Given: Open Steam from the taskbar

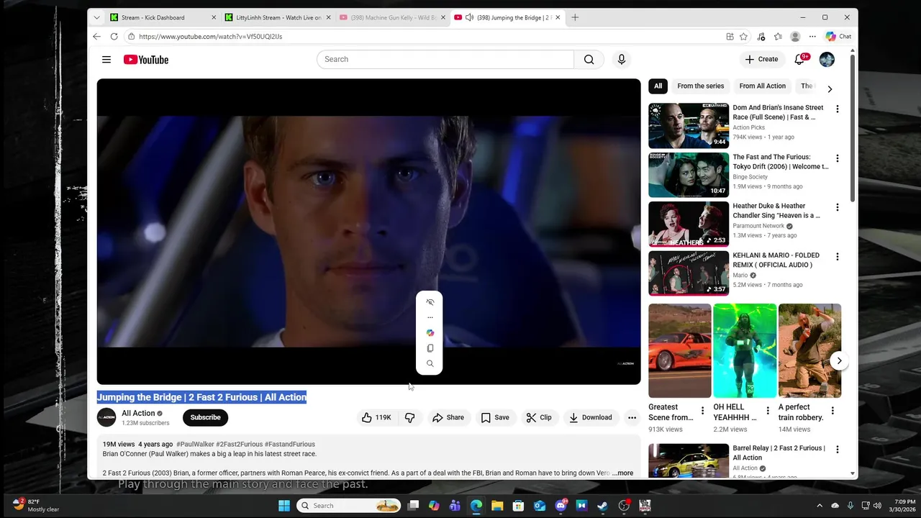Looking at the screenshot, I should click(x=602, y=506).
